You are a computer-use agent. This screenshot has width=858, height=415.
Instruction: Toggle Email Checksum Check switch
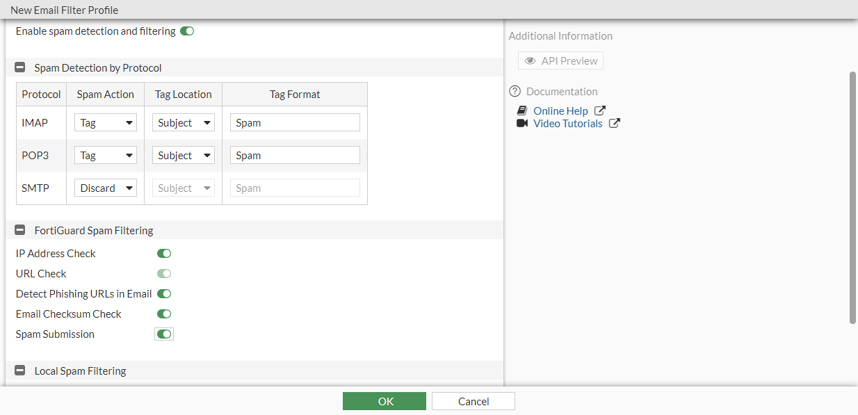[x=164, y=314]
